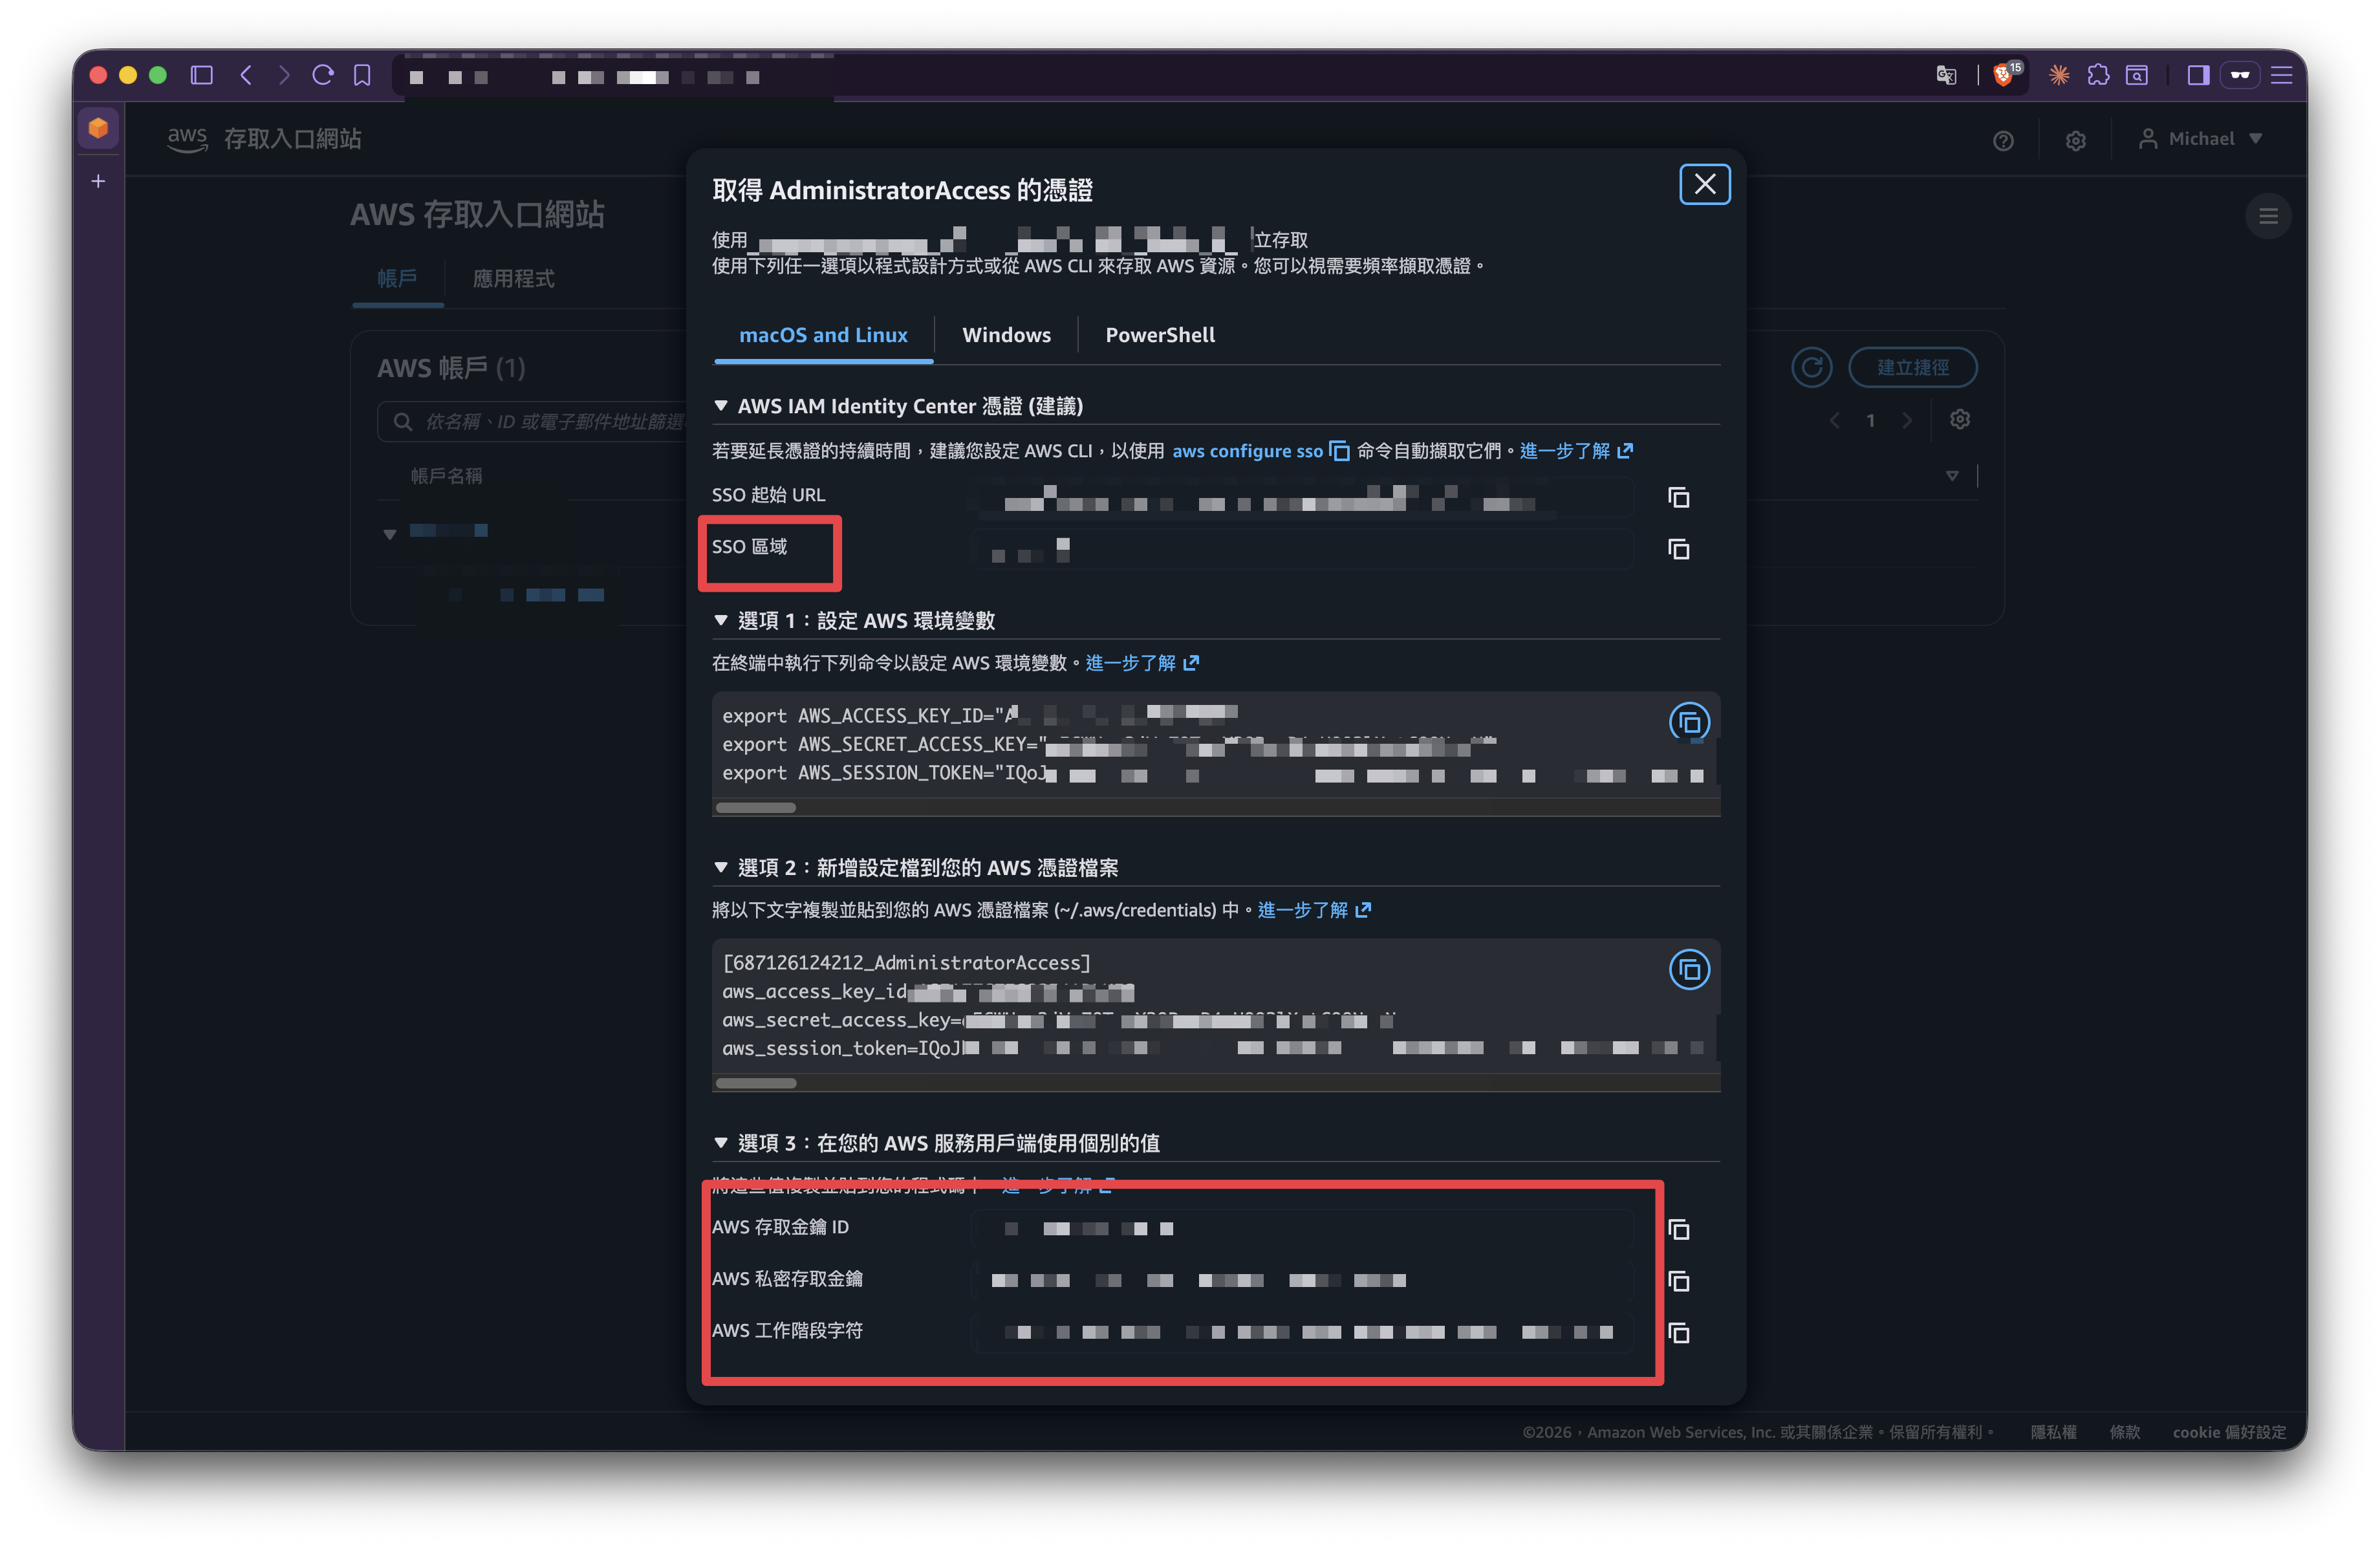
Task: Click the 建立捷徑 button
Action: tap(1912, 367)
